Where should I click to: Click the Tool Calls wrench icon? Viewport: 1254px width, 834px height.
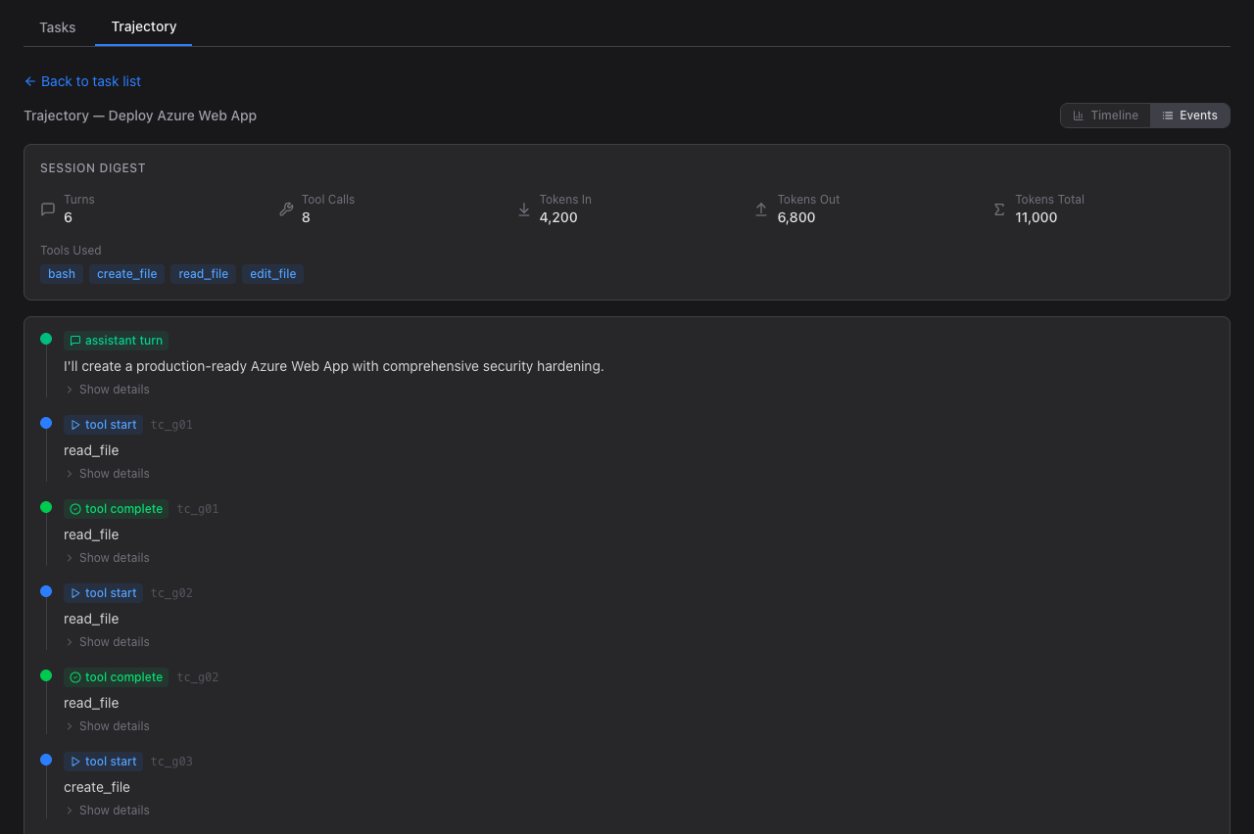pos(286,208)
